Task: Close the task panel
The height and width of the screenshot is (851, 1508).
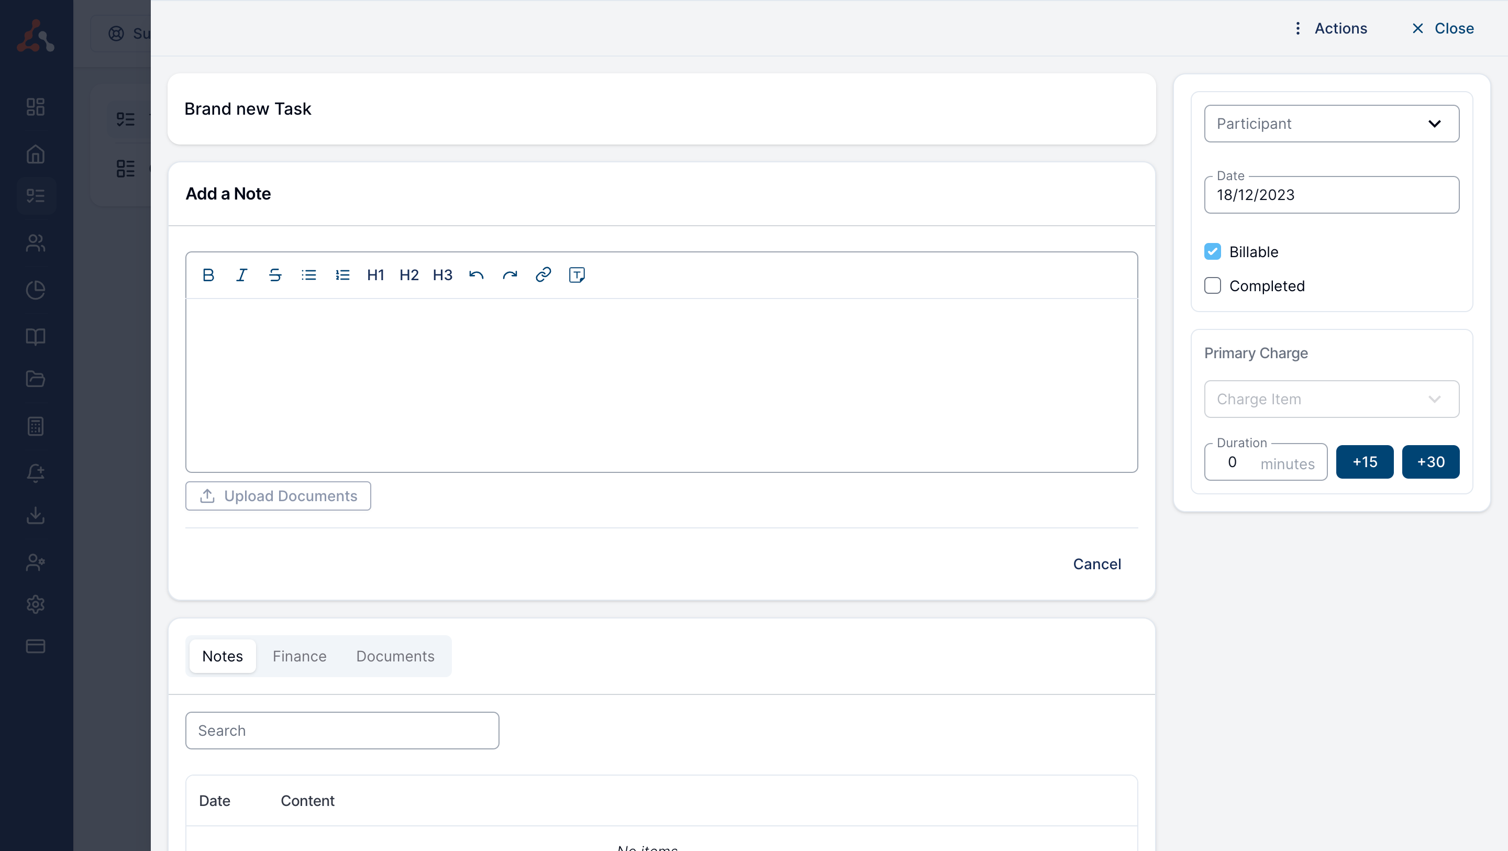Action: [x=1443, y=28]
